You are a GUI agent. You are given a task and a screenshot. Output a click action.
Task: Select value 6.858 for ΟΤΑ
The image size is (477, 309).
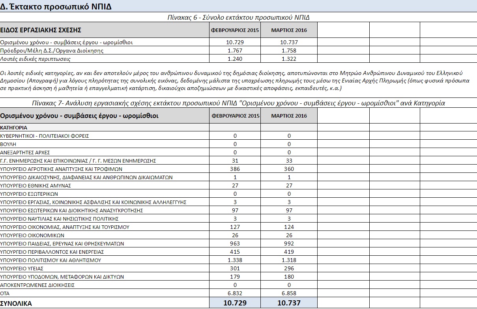point(289,293)
